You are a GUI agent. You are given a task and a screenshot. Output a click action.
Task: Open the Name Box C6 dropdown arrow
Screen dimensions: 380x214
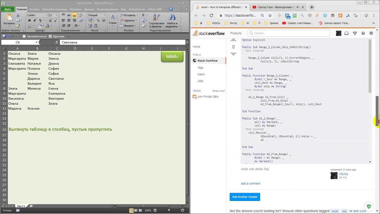pyautogui.click(x=37, y=43)
